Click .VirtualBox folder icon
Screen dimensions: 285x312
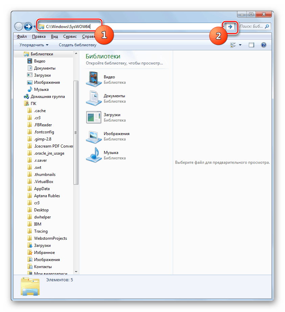pos(29,182)
